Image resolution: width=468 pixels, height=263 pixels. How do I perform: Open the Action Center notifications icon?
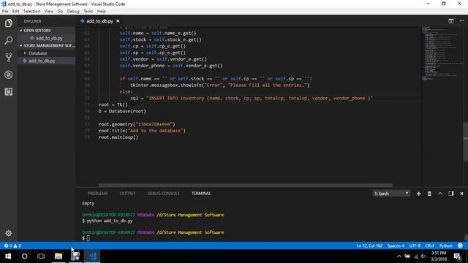click(x=457, y=256)
